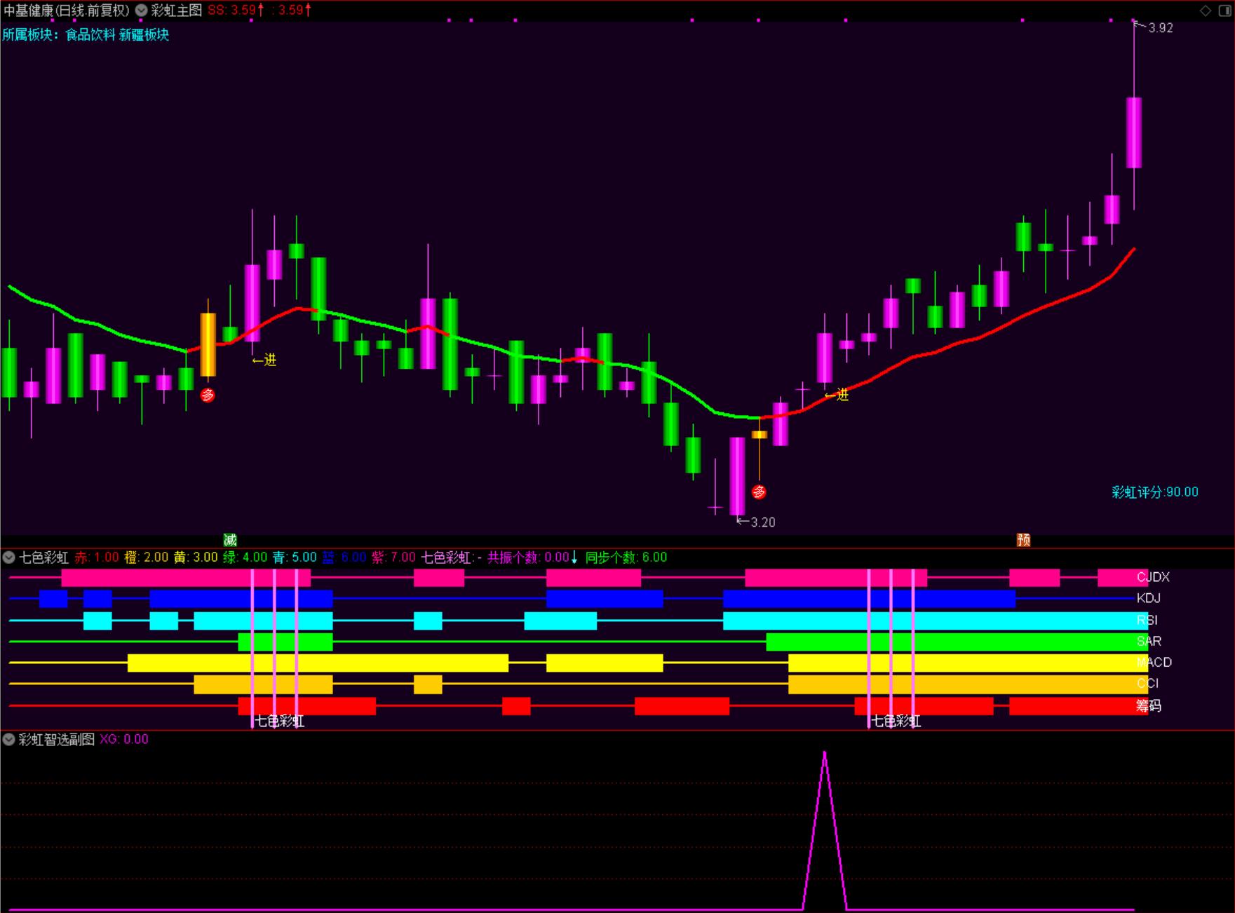1235x913 pixels.
Task: Click the XG: 0.00 readout
Action: pos(124,739)
